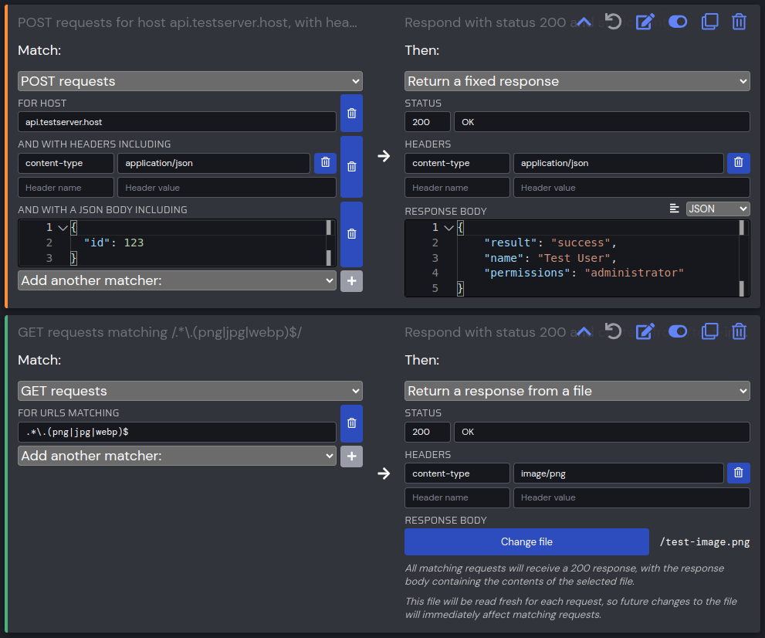Collapse the POST rule with chevron icon
Viewport: 765px width, 638px height.
coord(584,22)
